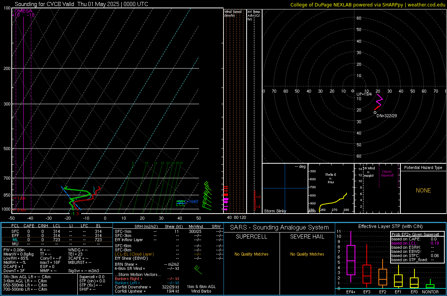
Task: Click the 850 pressure level label
Action: (x=7, y=195)
